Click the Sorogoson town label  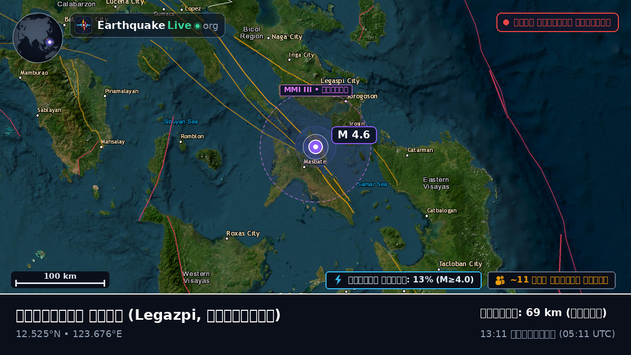[x=362, y=96]
